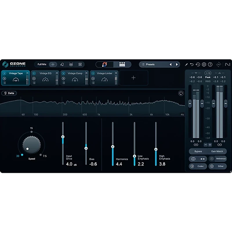
Task: Select the Vintage EQ module tab
Action: [x=45, y=78]
